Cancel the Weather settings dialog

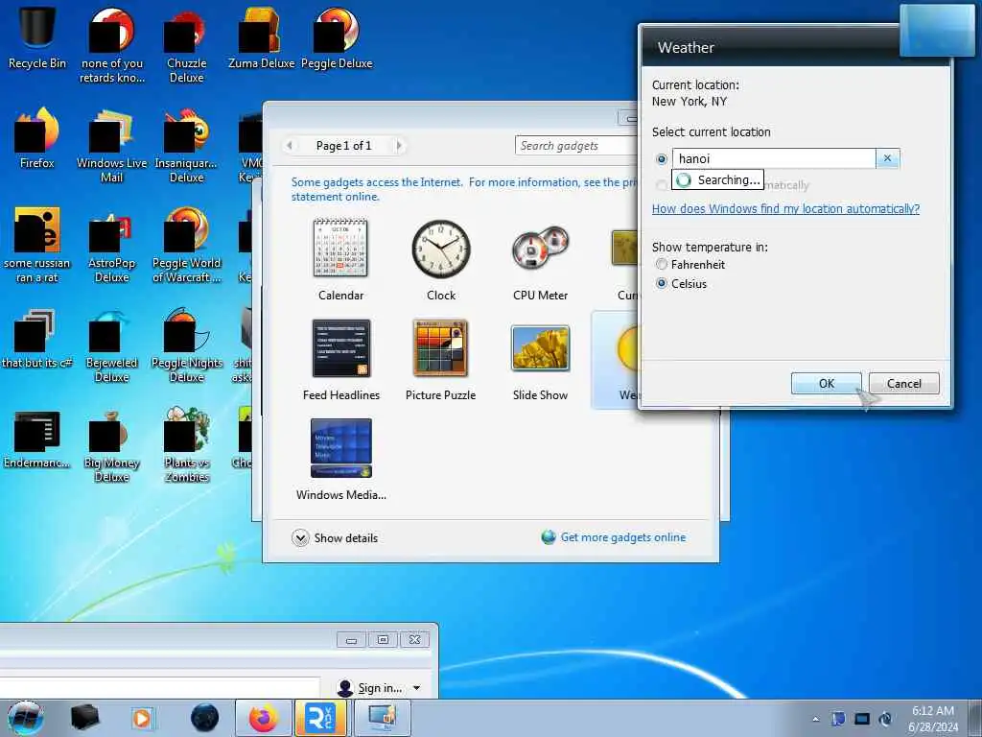[903, 384]
